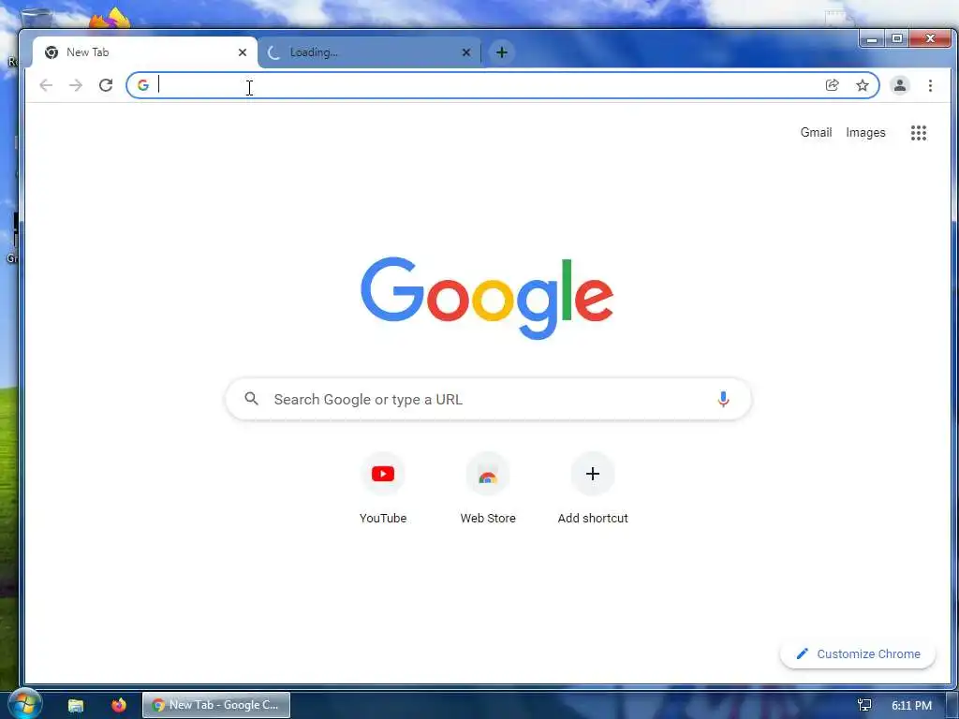Reload the current page
Viewport: 959px width, 719px height.
[106, 85]
